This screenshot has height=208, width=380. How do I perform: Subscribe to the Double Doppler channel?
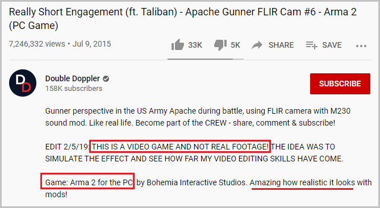point(340,84)
